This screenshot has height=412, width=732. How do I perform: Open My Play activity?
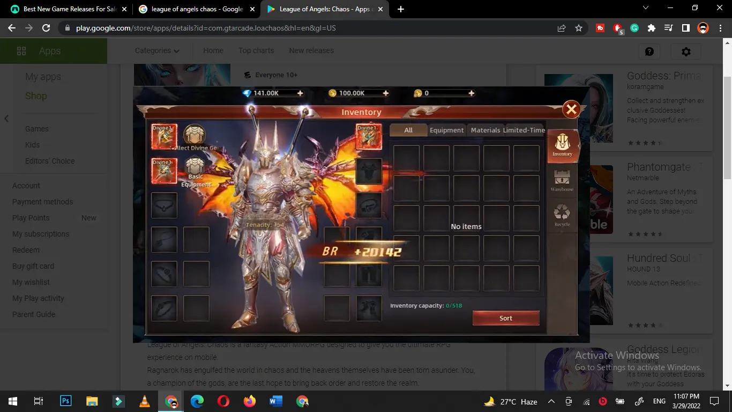tap(38, 298)
